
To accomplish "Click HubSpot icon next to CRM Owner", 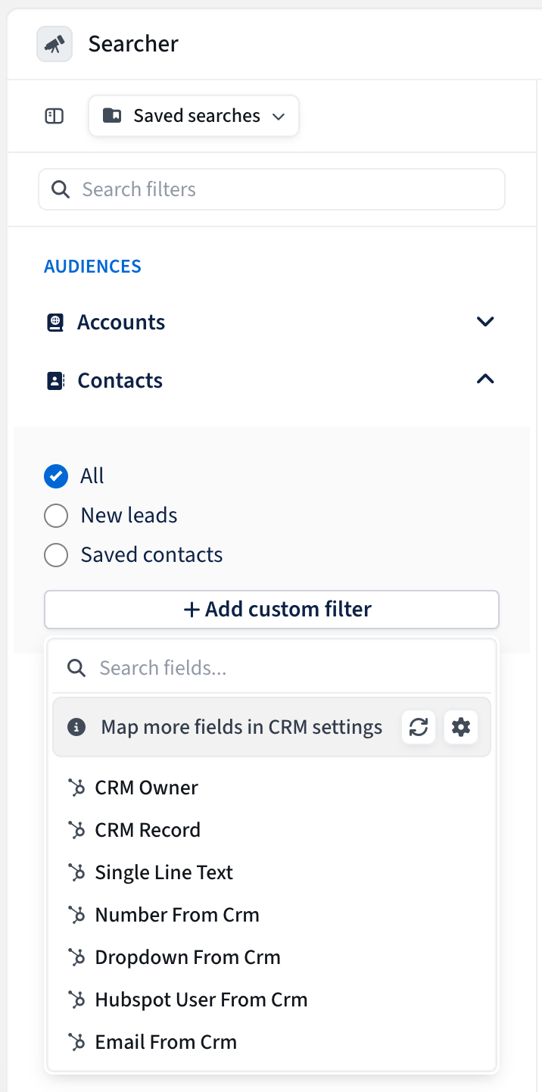I will tap(76, 788).
